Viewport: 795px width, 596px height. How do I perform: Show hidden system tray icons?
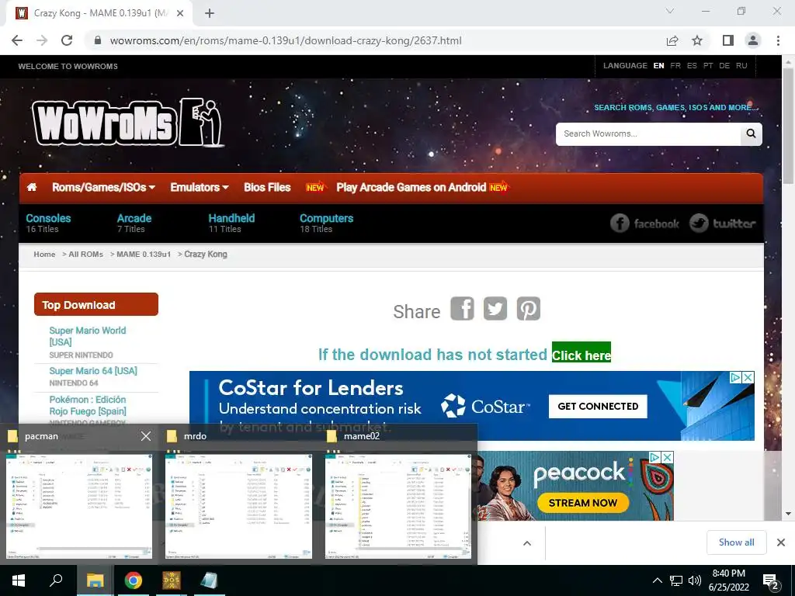coord(657,580)
